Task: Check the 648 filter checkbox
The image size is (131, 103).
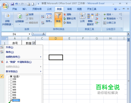Action: [11, 92]
